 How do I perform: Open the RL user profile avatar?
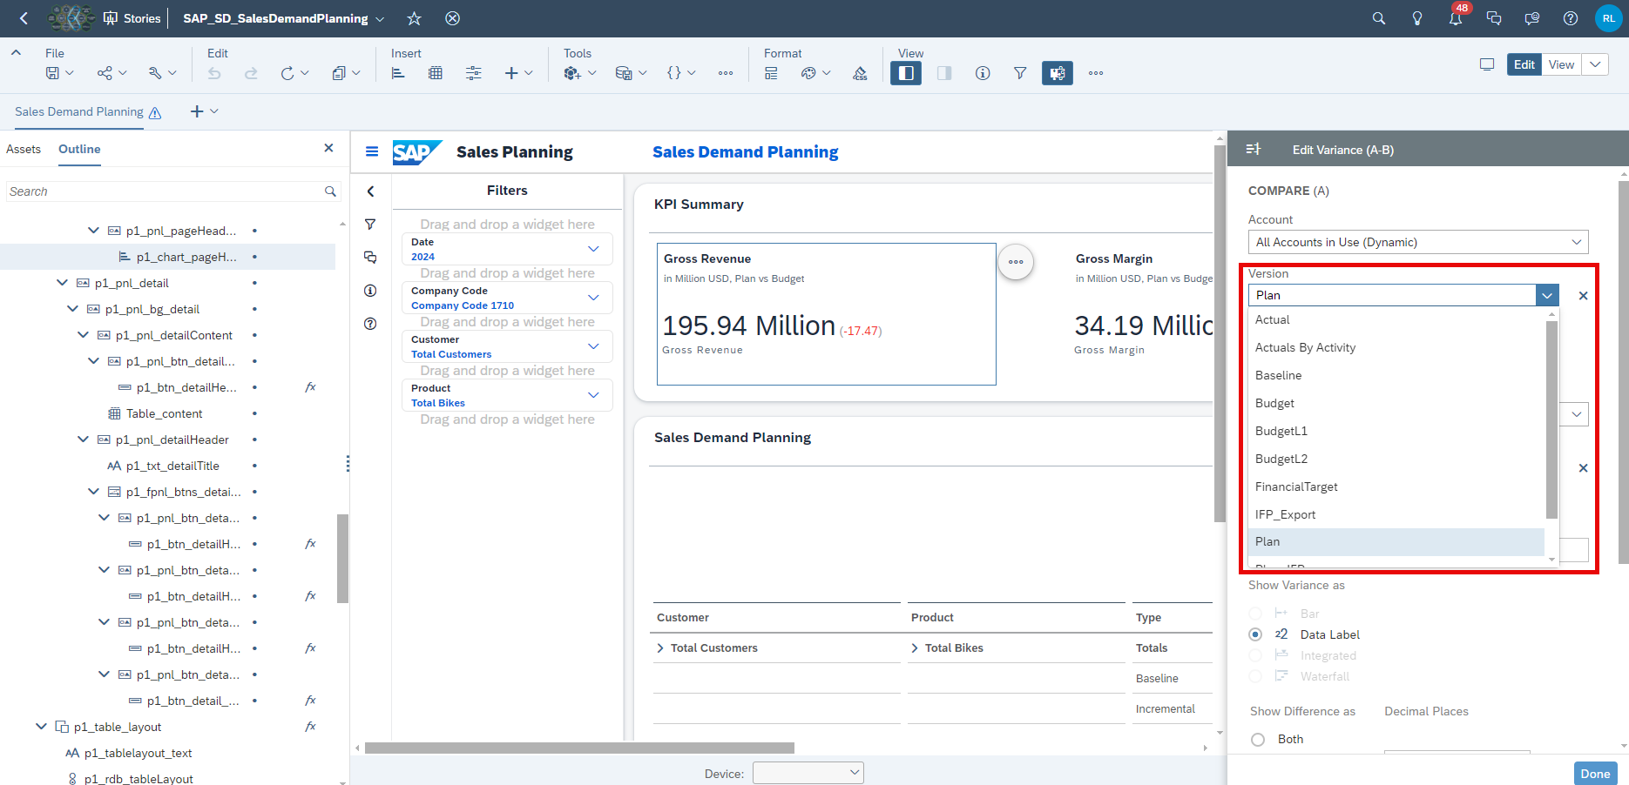(x=1609, y=18)
